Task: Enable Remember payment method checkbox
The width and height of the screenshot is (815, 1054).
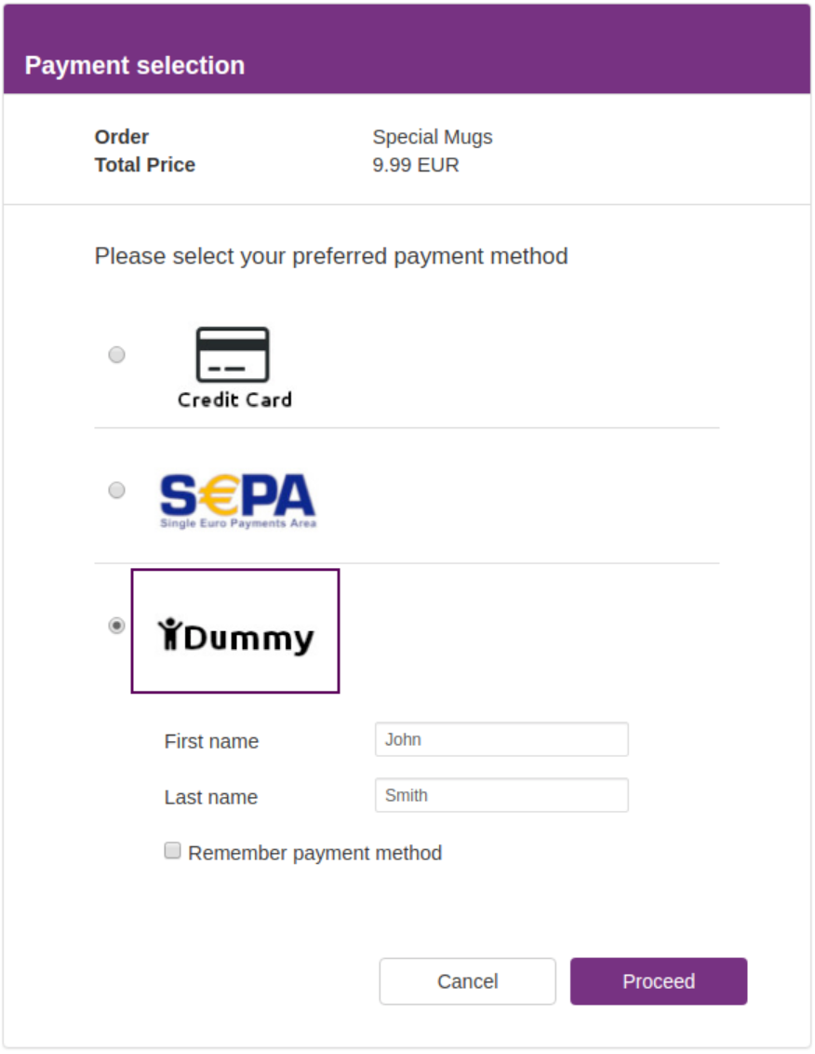Action: (x=172, y=850)
